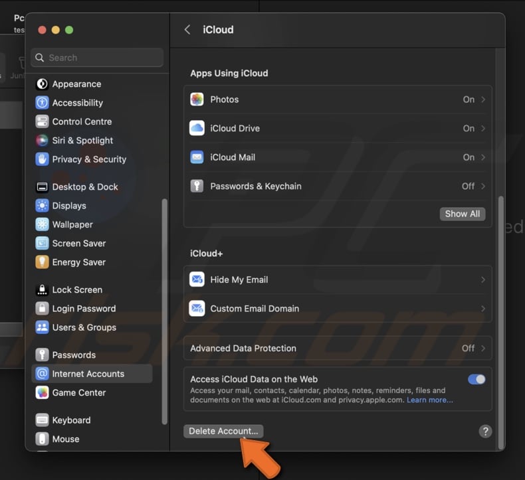Go back using the back chevron

[x=187, y=30]
